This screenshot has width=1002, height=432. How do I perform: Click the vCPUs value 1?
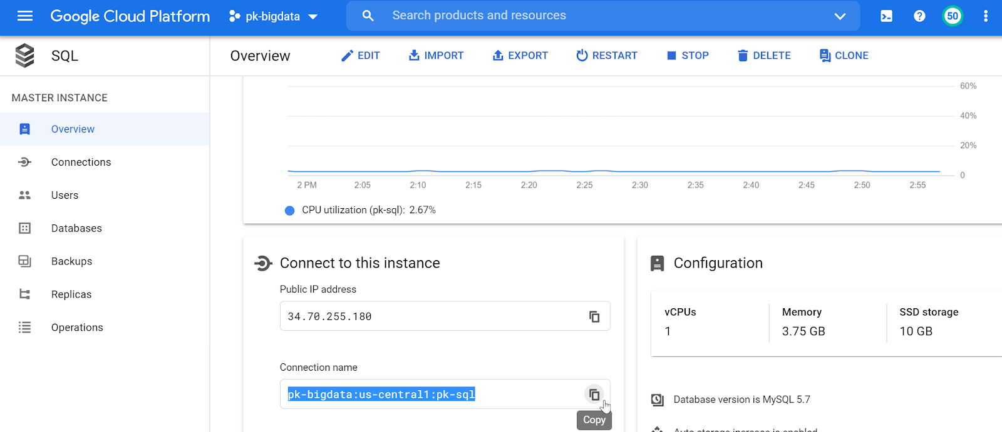(x=668, y=331)
